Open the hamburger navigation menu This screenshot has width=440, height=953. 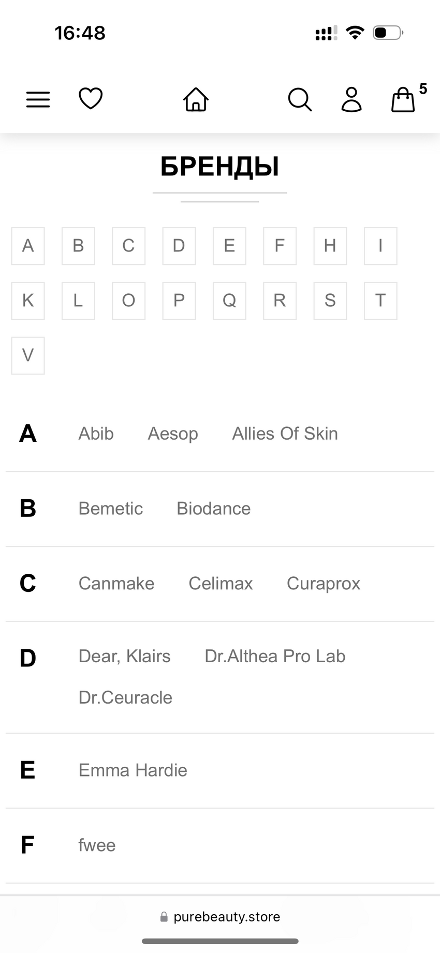click(38, 99)
